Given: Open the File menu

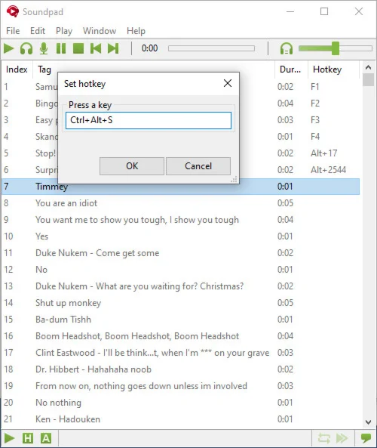Looking at the screenshot, I should pos(13,31).
